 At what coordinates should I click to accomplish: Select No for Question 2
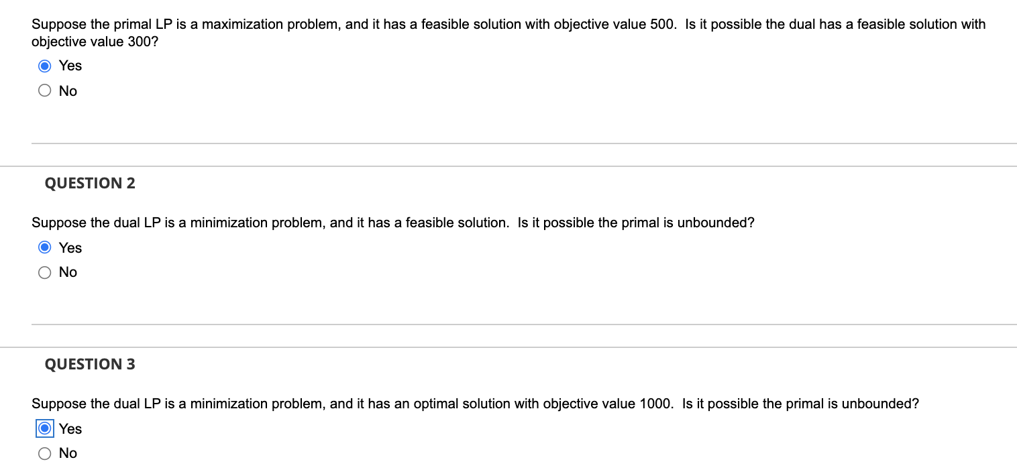click(x=44, y=272)
